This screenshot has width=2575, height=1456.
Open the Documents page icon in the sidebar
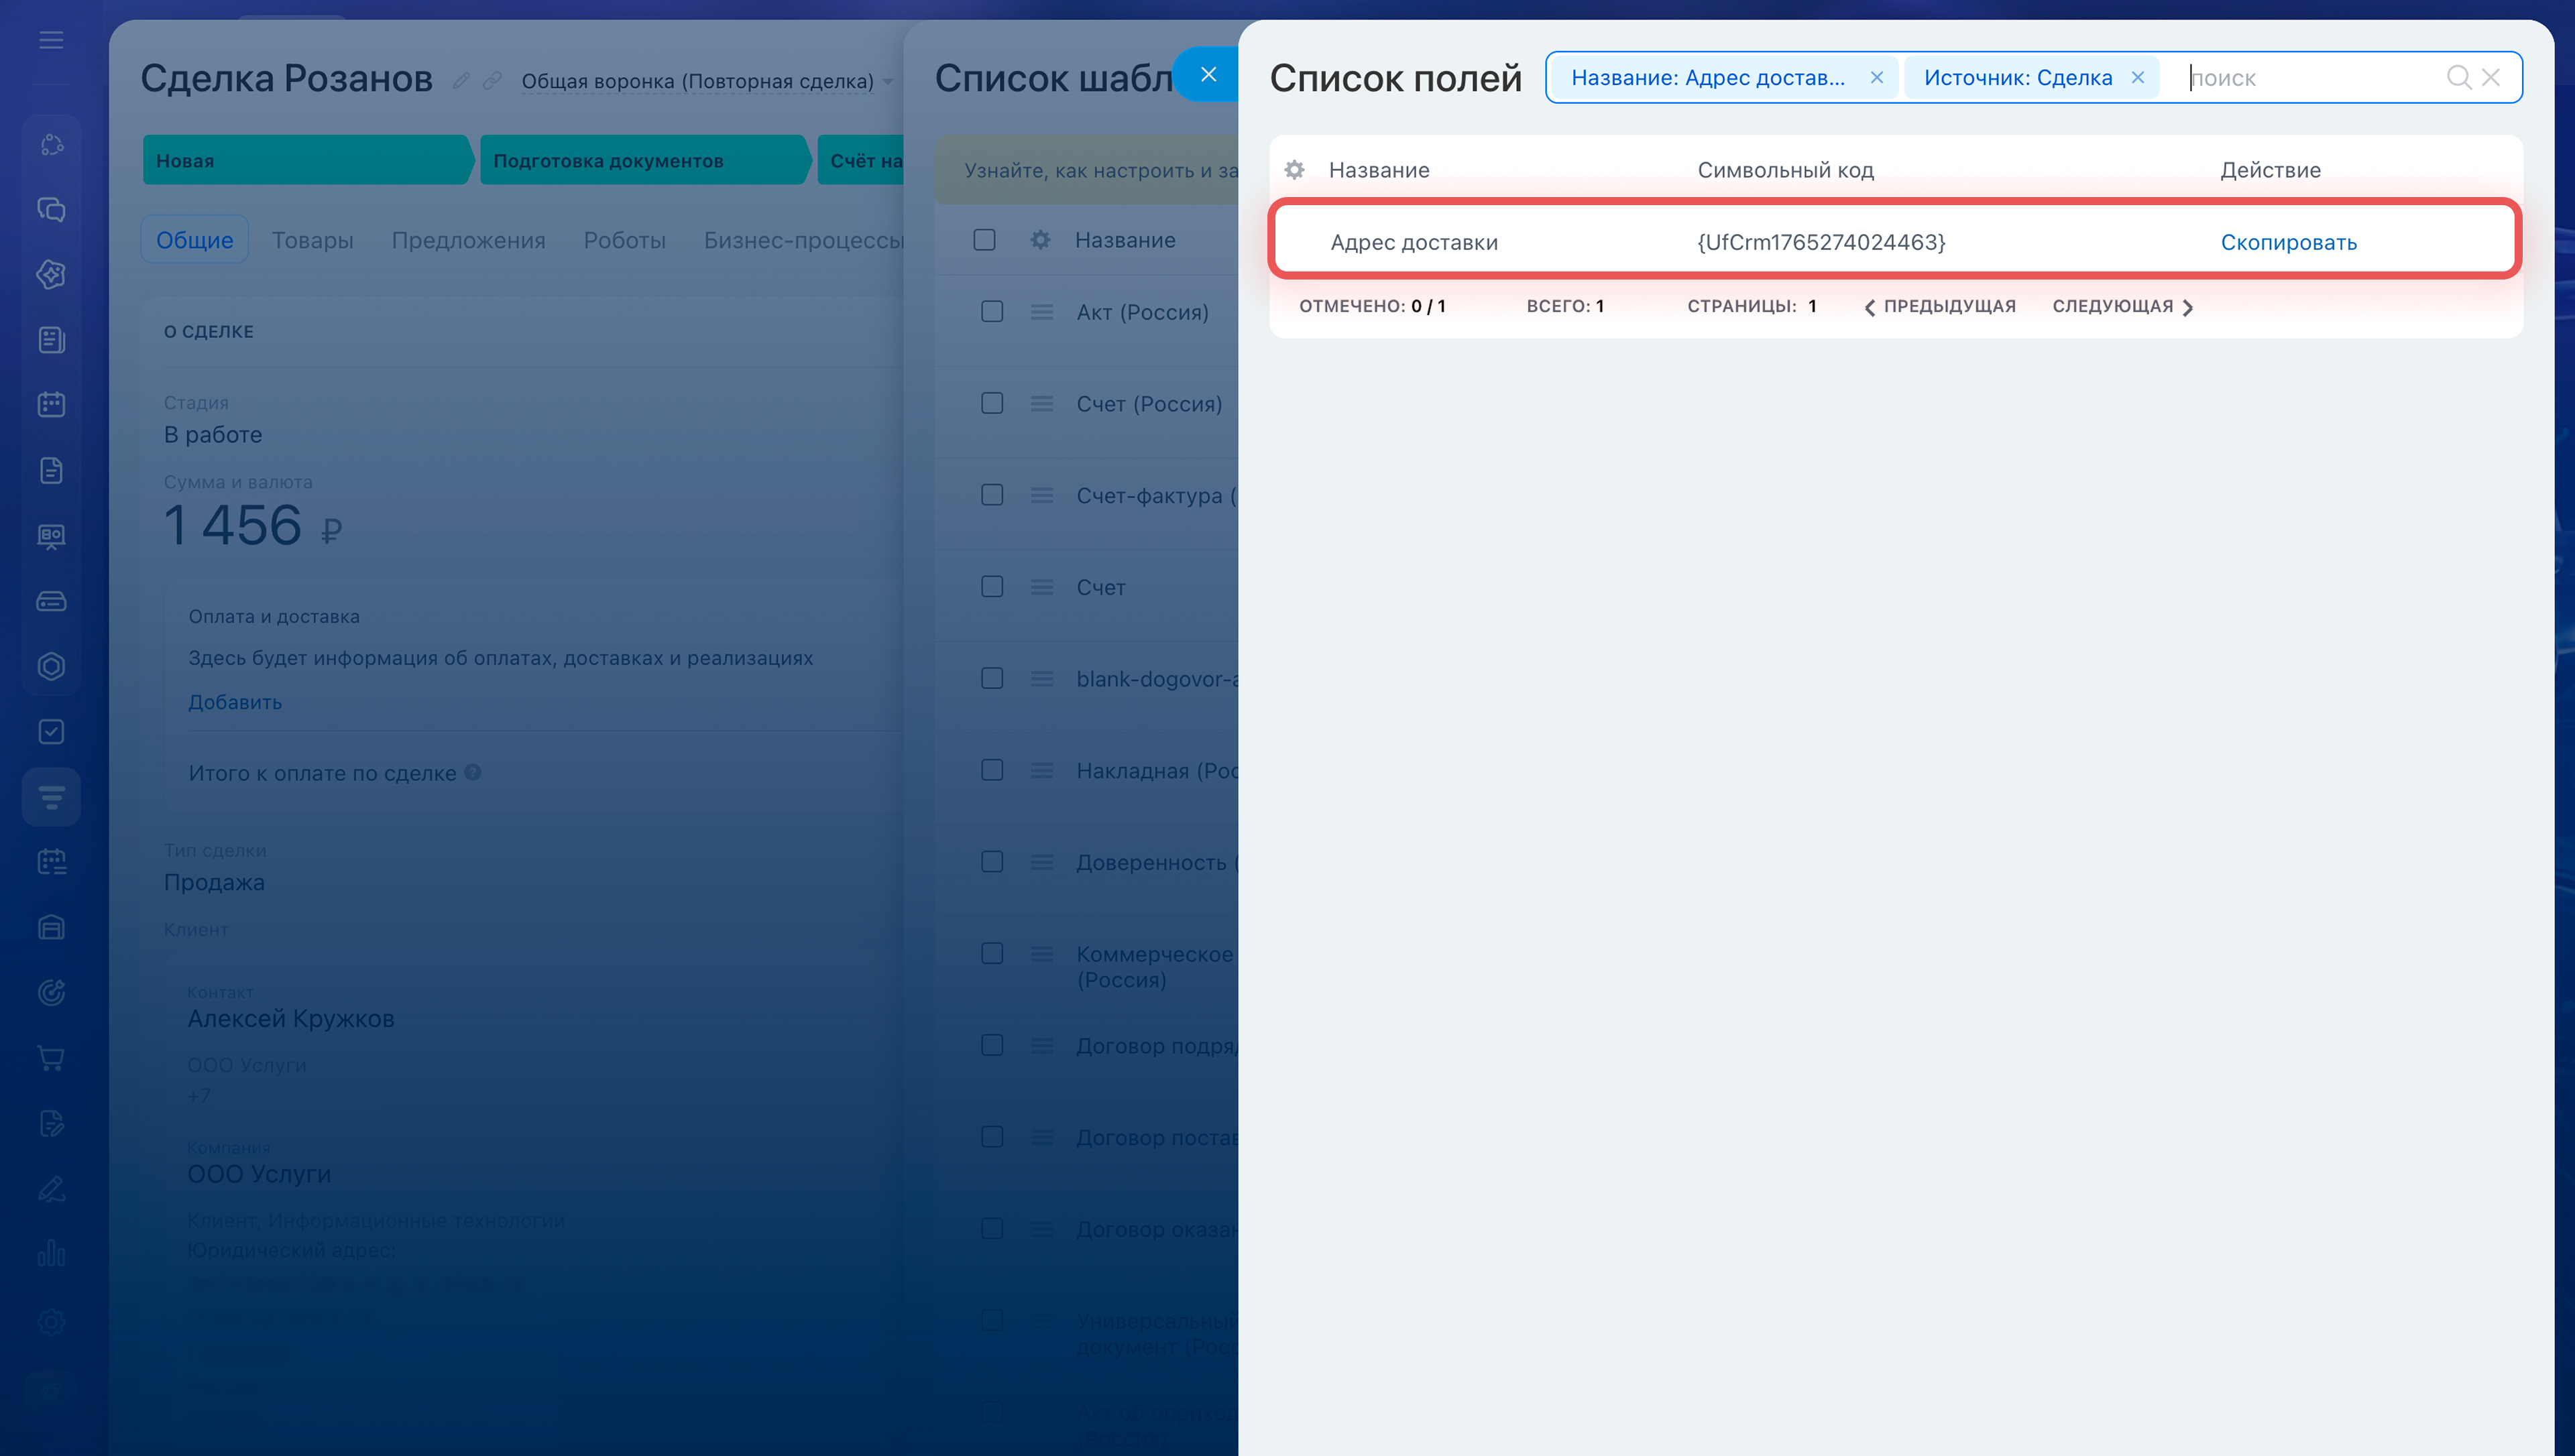pyautogui.click(x=51, y=470)
